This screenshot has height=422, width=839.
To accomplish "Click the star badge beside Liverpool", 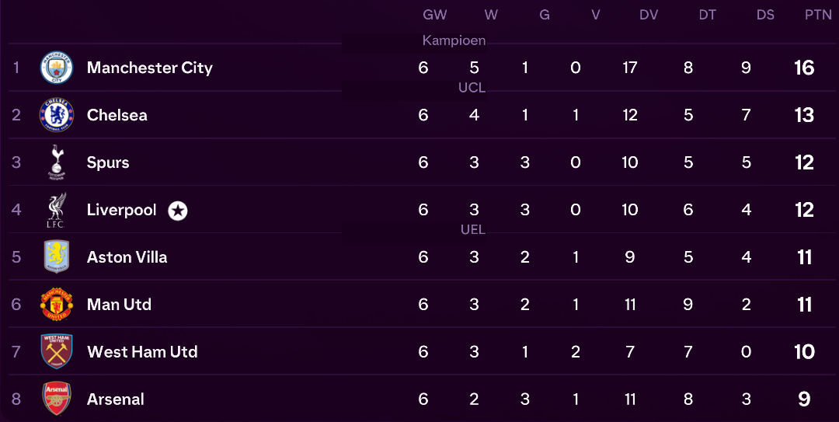I will (178, 211).
